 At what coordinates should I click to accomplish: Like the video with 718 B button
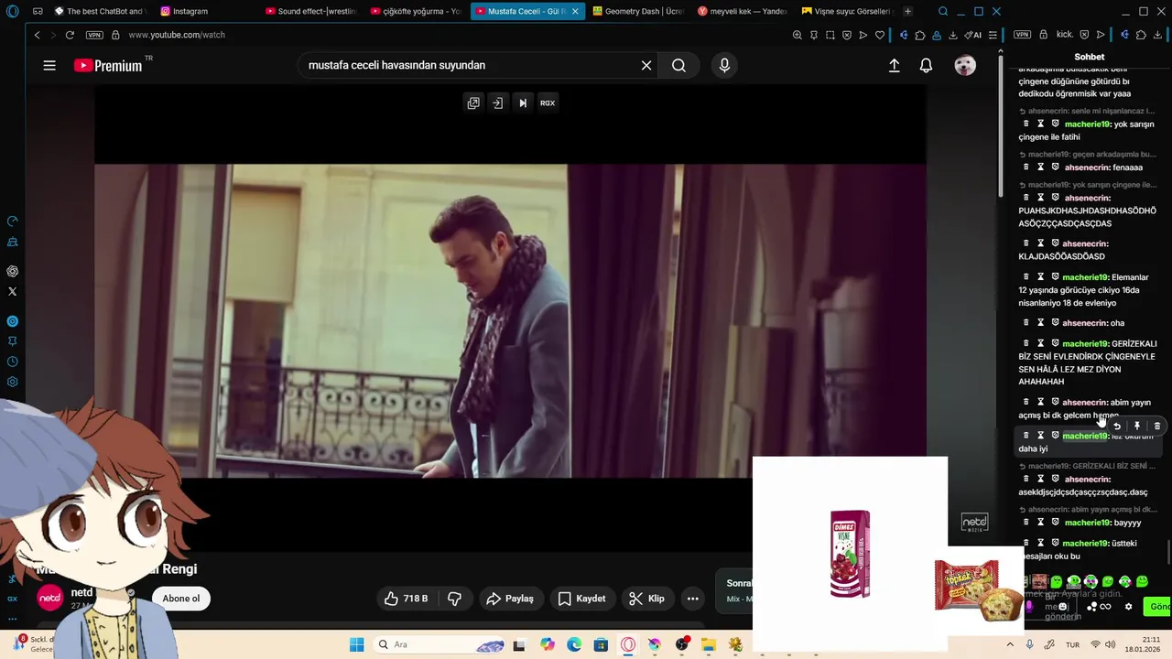407,599
